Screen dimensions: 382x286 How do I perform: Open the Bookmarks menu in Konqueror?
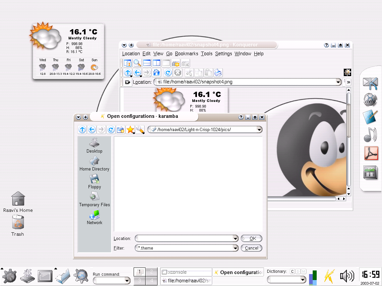tap(187, 54)
